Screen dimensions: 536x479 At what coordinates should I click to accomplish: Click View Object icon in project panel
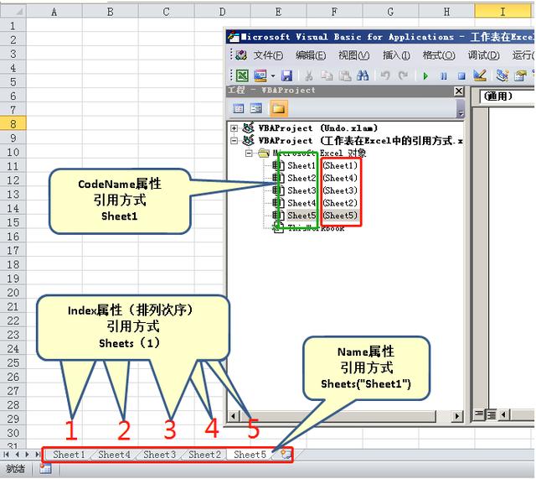click(x=255, y=108)
